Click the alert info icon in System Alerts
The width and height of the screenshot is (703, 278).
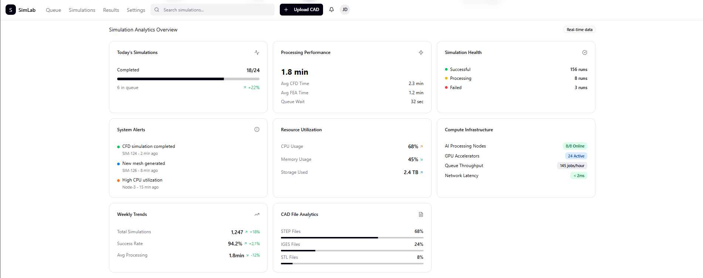tap(257, 129)
